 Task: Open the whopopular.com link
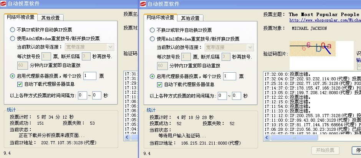point(325,20)
